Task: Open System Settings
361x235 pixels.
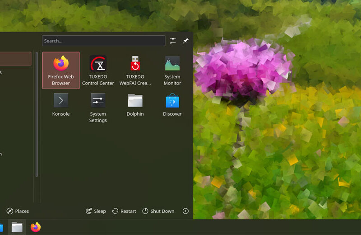Action: click(98, 107)
